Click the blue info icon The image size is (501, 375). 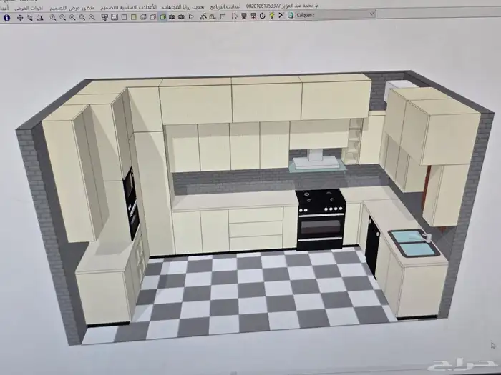tap(7, 17)
